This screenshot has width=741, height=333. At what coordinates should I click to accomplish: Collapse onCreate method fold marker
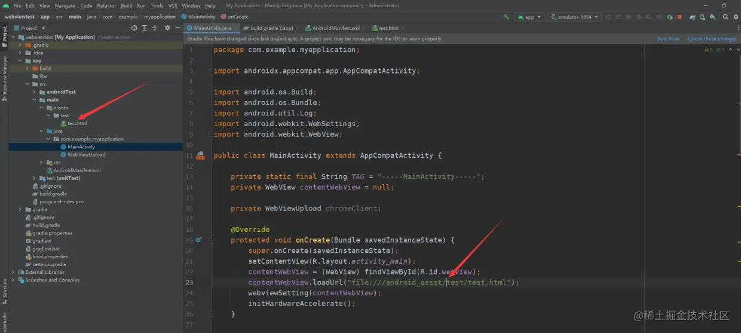pyautogui.click(x=211, y=240)
